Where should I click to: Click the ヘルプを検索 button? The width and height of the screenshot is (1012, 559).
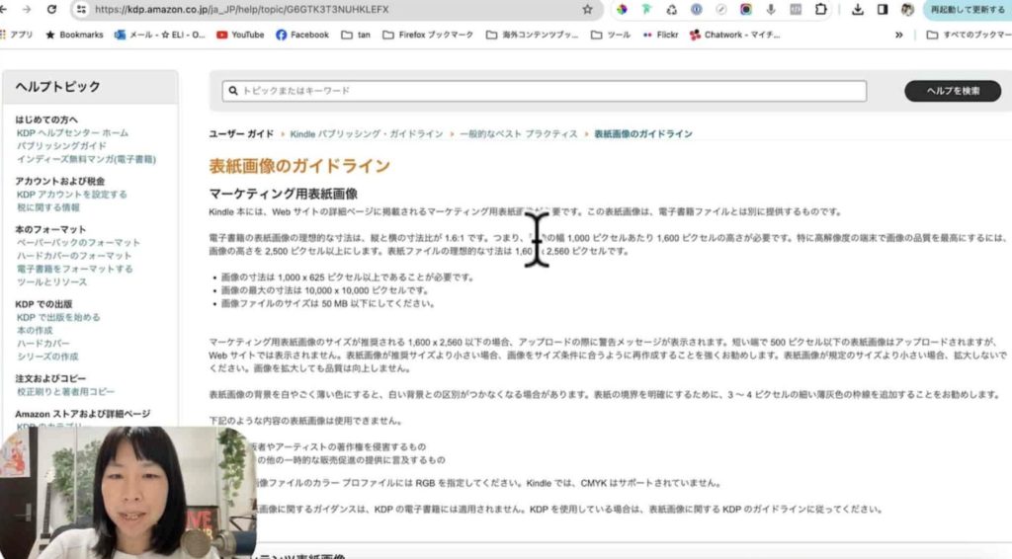[x=953, y=91]
